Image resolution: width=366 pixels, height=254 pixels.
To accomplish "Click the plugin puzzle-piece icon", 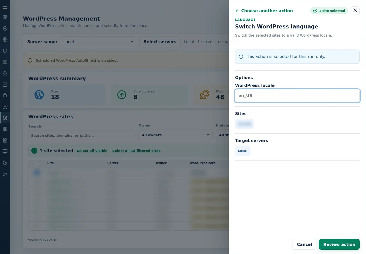I will 204,95.
